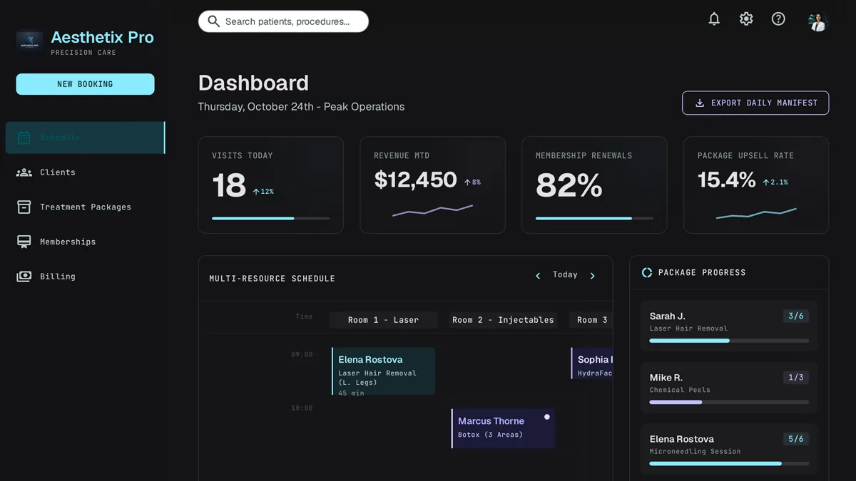Open the Memberships page
The image size is (856, 481).
85,242
